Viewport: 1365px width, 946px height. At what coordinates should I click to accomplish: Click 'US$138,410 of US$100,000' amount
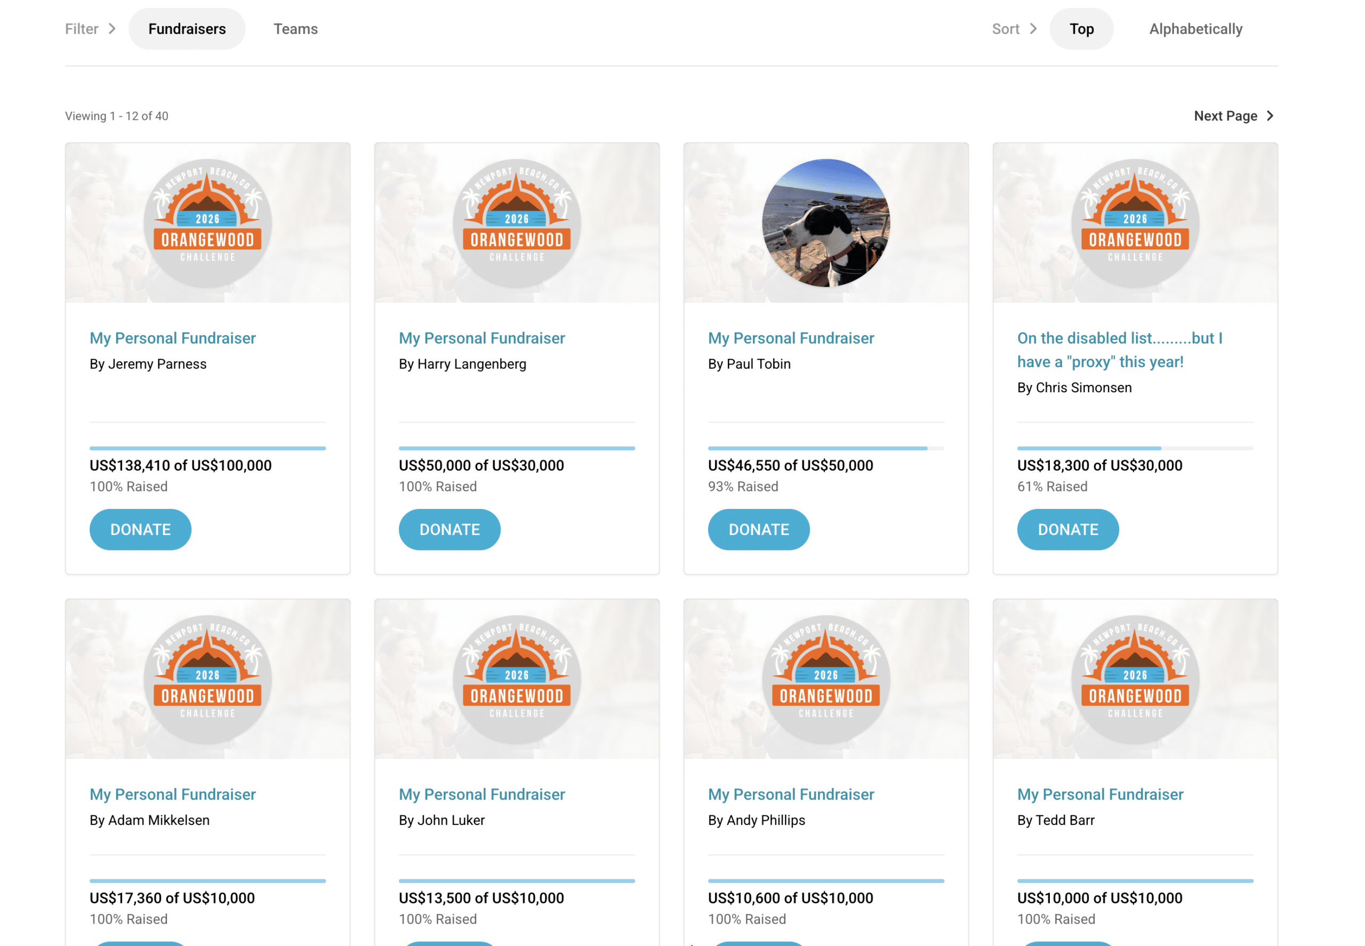pyautogui.click(x=181, y=466)
